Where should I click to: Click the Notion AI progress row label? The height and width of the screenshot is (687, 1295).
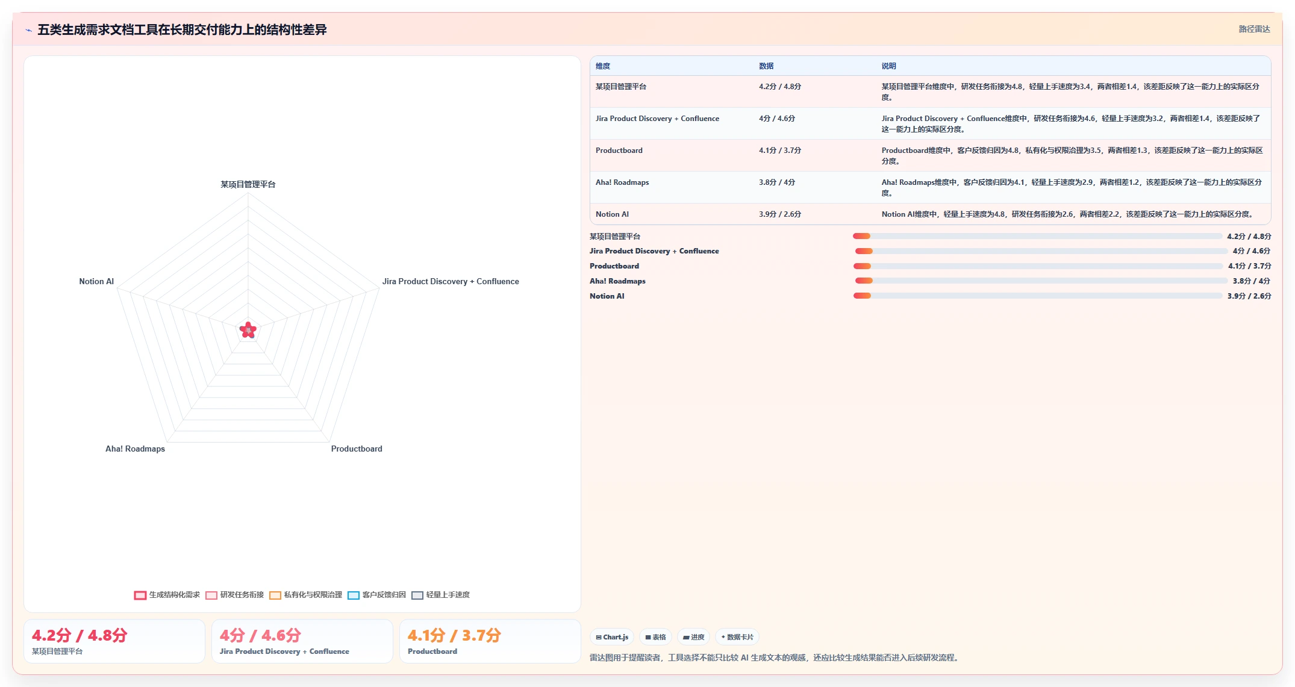[x=607, y=296]
